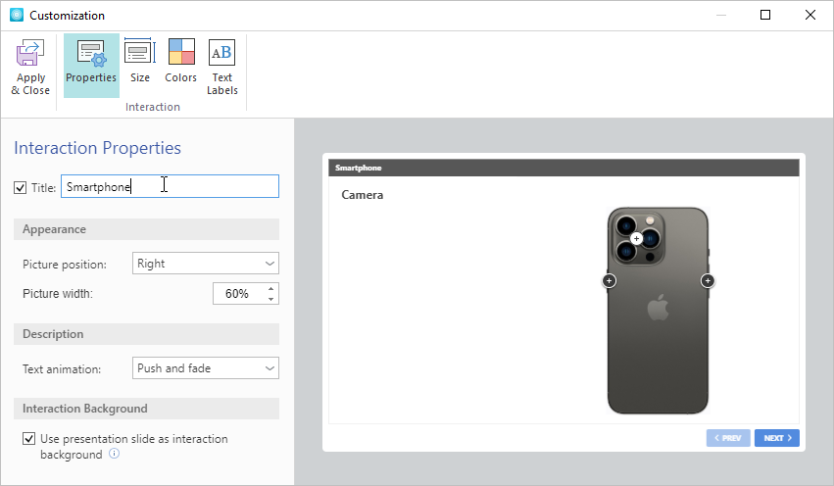Click the left side hotspot marker
This screenshot has width=834, height=486.
[x=609, y=281]
